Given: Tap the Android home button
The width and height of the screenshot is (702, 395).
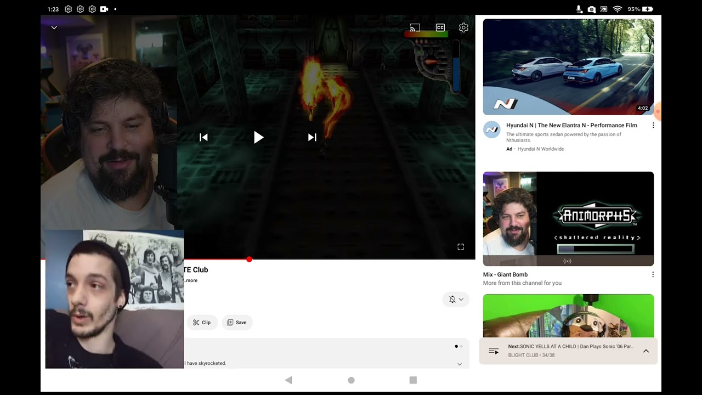Looking at the screenshot, I should click(351, 380).
